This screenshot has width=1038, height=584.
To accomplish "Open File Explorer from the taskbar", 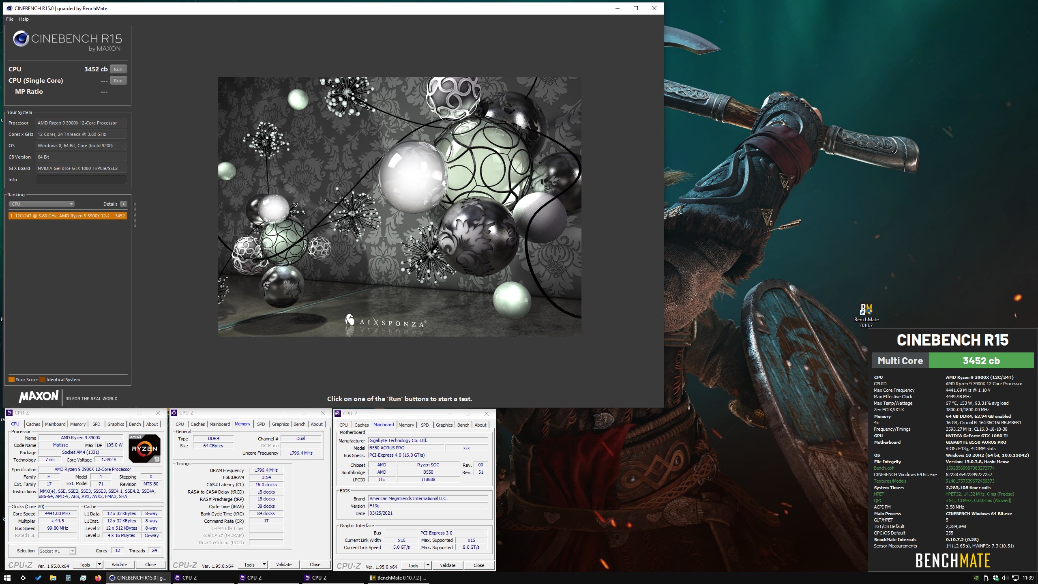I will click(53, 578).
